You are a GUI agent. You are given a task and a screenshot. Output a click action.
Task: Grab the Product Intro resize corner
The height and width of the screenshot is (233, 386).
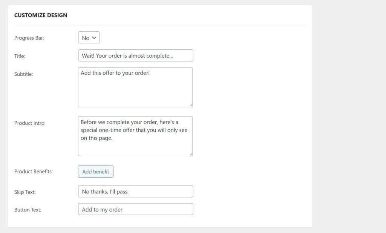coord(191,154)
